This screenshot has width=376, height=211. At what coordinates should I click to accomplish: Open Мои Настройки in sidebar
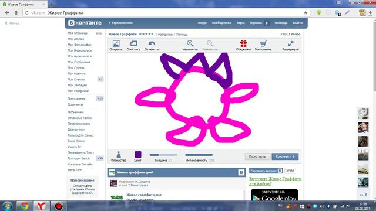[78, 91]
